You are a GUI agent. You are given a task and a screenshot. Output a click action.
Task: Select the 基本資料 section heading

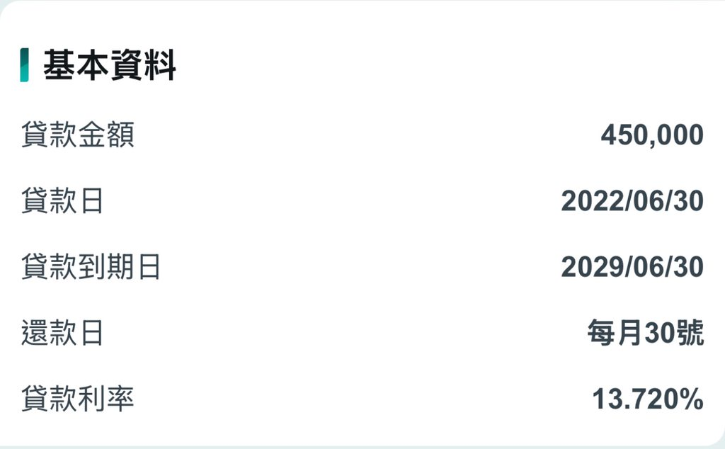pos(110,66)
